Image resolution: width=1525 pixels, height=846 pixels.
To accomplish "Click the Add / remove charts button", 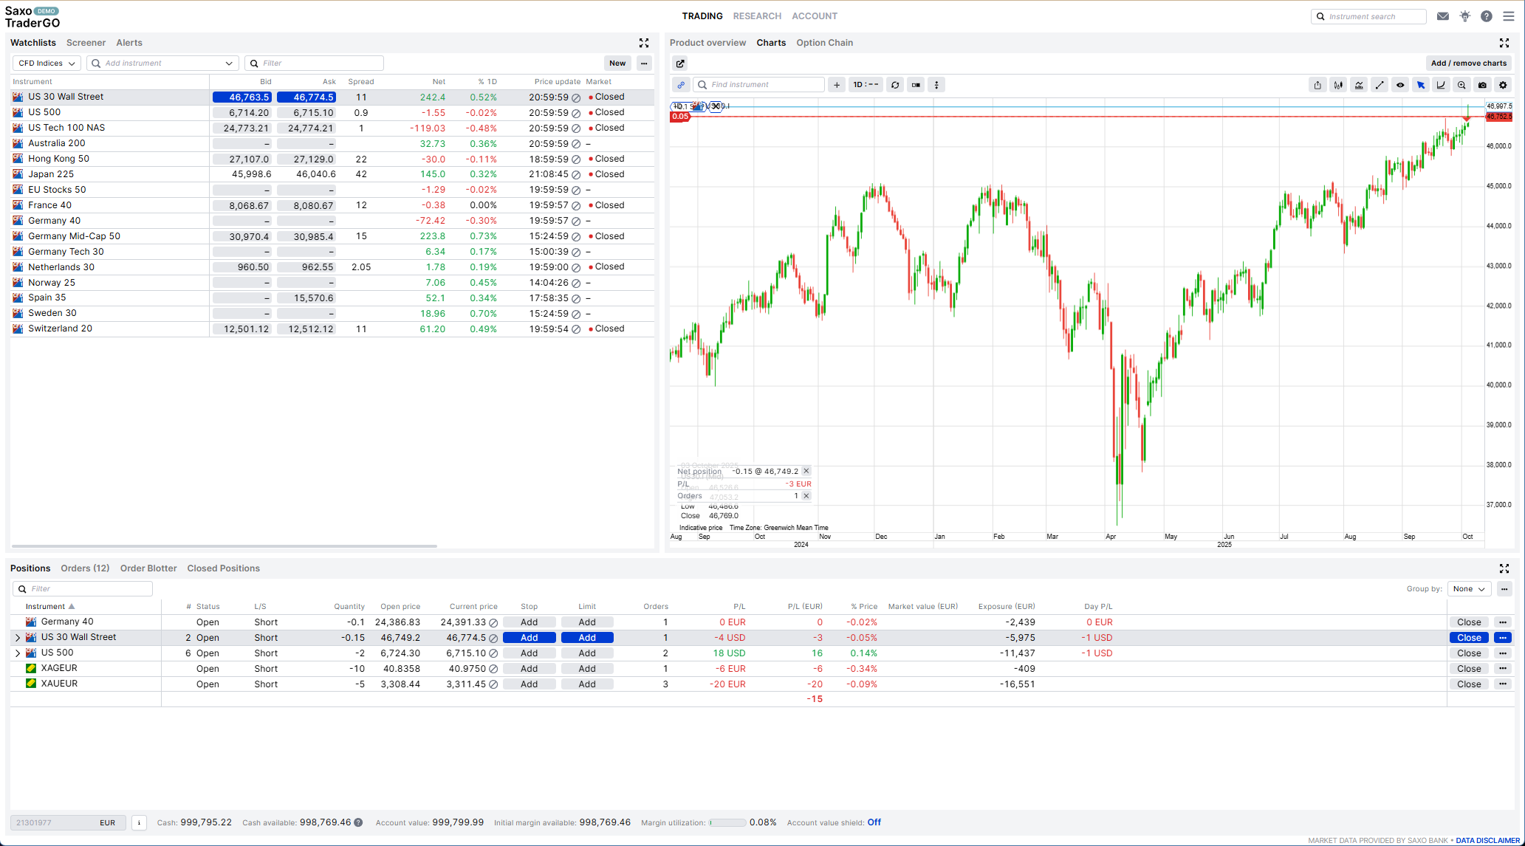I will tap(1469, 63).
